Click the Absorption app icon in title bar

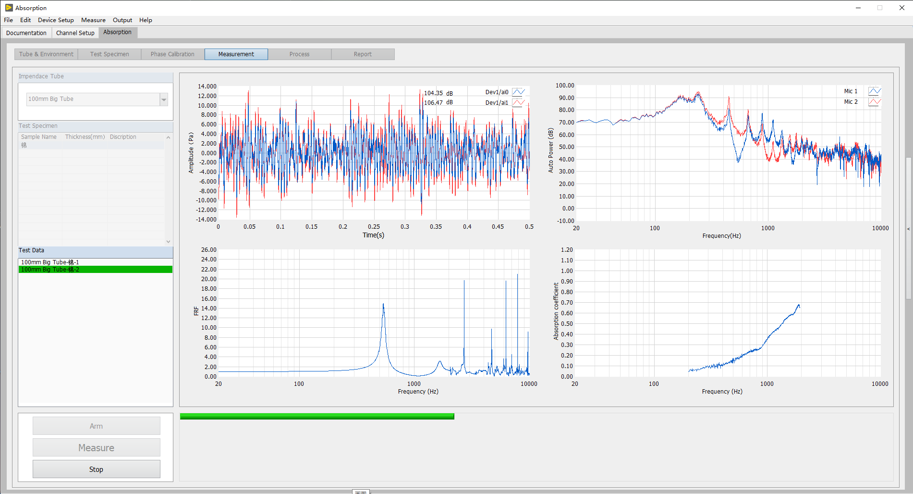pos(9,8)
